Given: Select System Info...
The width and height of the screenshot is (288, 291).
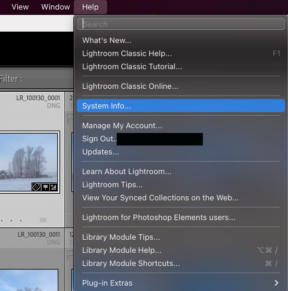Looking at the screenshot, I should [x=181, y=106].
